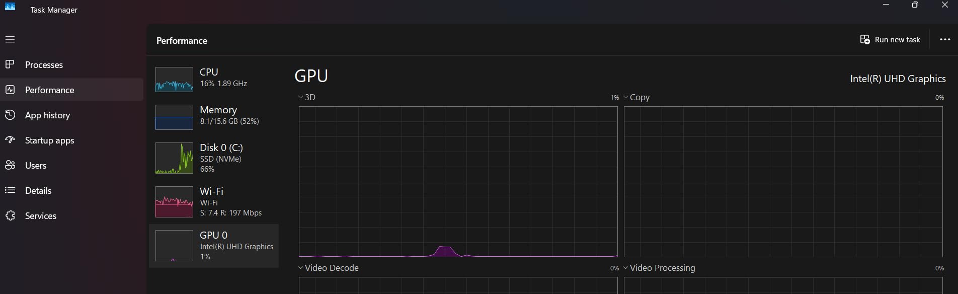Screen dimensions: 958x294
Task: Click the Performance sidebar icon
Action: (x=10, y=90)
